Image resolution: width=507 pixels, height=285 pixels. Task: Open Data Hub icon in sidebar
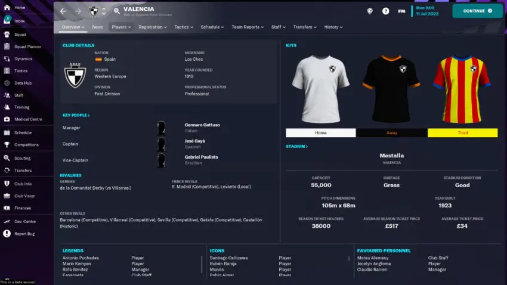coord(7,83)
